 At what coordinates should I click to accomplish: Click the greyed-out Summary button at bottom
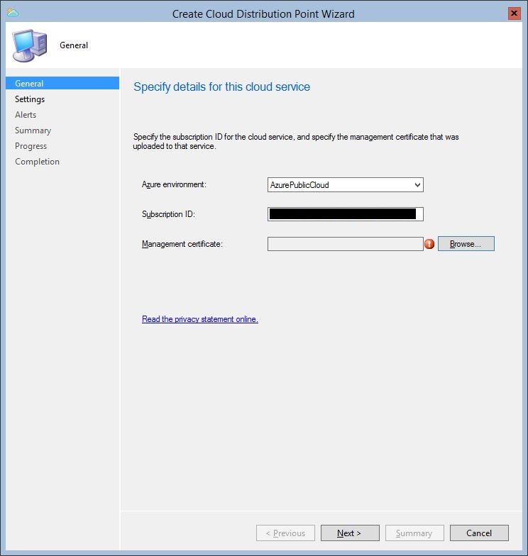coord(414,533)
